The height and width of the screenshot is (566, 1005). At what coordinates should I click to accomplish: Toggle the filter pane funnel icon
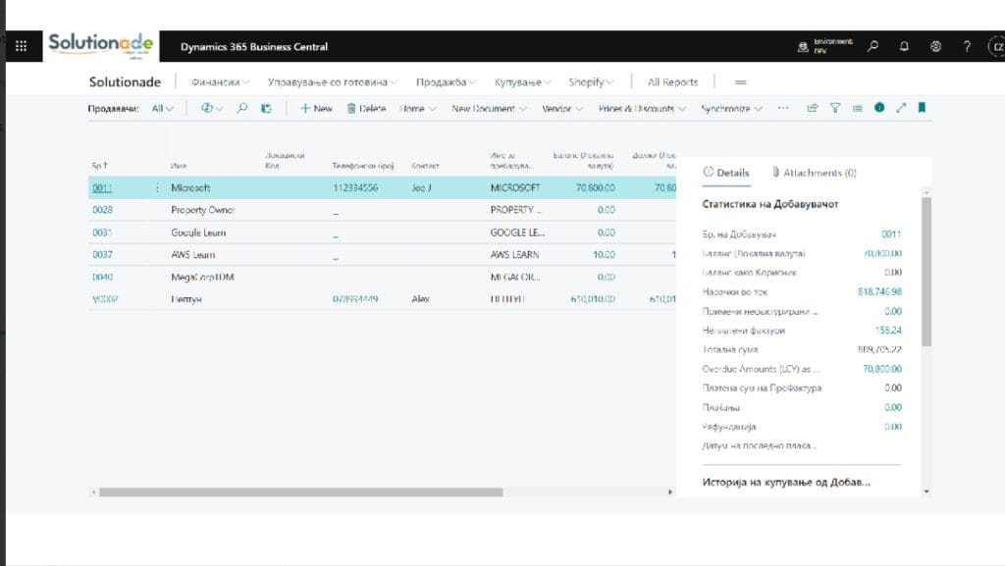(835, 108)
